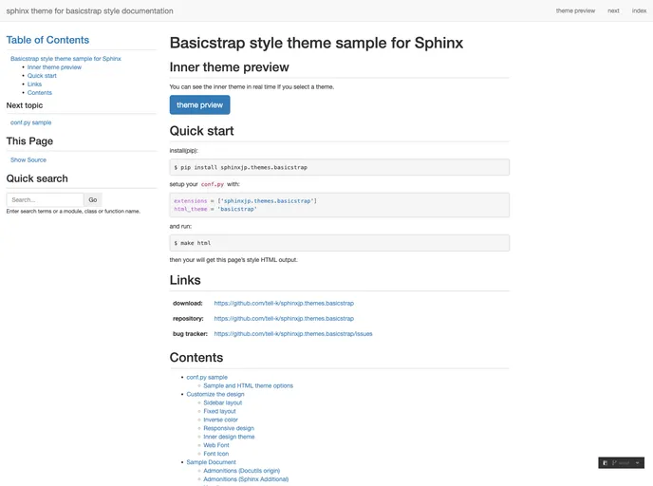653x486 pixels.
Task: Jump to Quick start in sidebar
Action: click(42, 76)
